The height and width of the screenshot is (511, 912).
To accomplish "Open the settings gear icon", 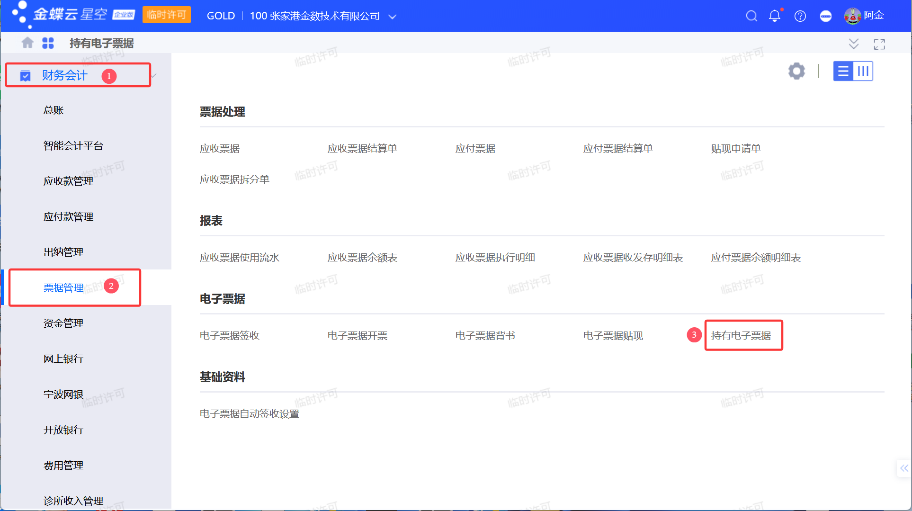I will coord(796,72).
